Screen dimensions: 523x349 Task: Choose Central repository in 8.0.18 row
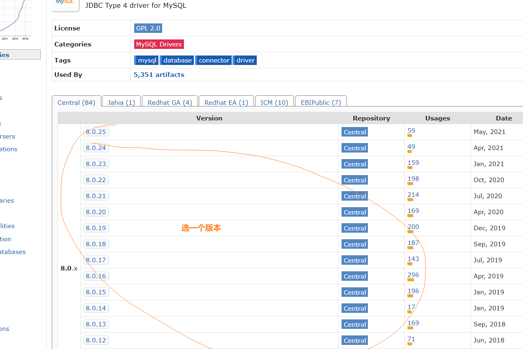click(x=355, y=244)
